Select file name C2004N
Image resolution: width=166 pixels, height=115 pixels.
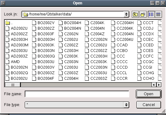pyautogui.click(x=98, y=28)
